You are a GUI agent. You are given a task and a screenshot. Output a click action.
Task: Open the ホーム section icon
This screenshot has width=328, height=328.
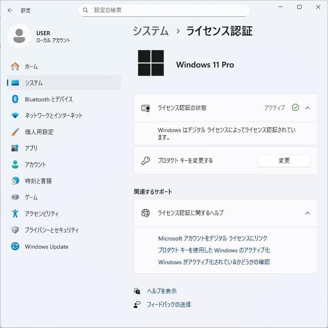pos(15,66)
